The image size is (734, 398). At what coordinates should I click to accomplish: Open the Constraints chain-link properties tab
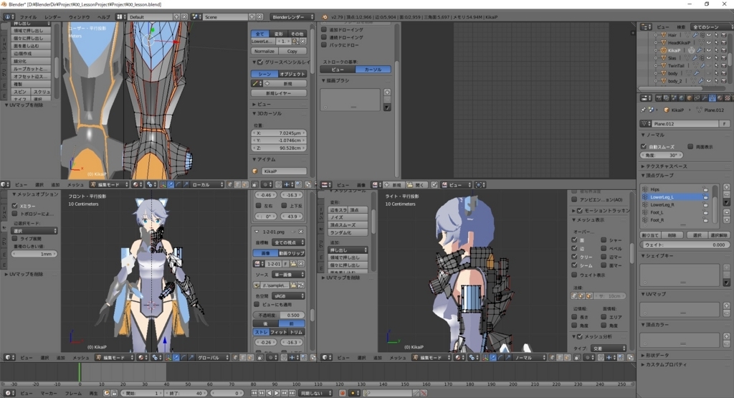click(x=697, y=98)
